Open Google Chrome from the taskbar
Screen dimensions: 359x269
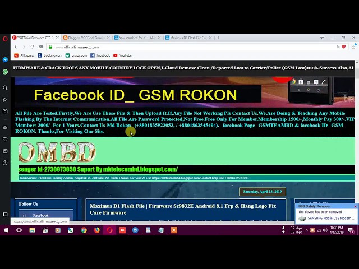(x=84, y=230)
